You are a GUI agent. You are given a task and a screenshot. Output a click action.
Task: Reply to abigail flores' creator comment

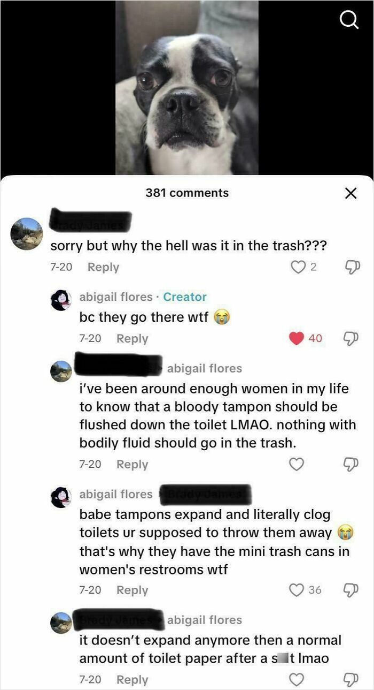coord(133,338)
